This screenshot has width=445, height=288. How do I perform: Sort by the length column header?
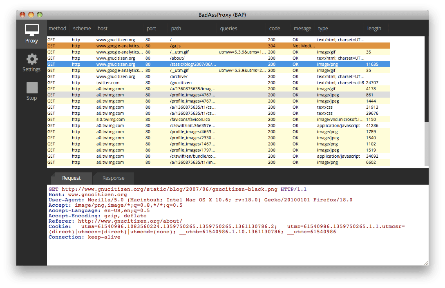click(x=374, y=28)
